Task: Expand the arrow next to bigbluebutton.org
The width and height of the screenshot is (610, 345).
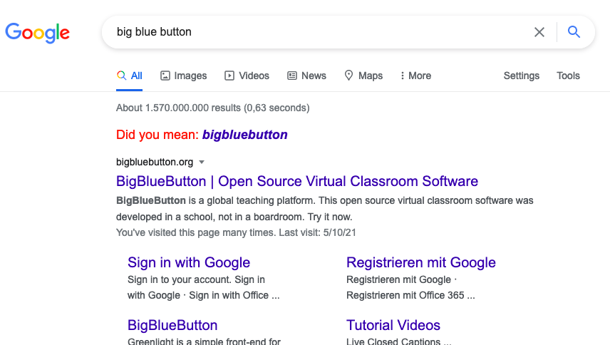Action: 202,163
